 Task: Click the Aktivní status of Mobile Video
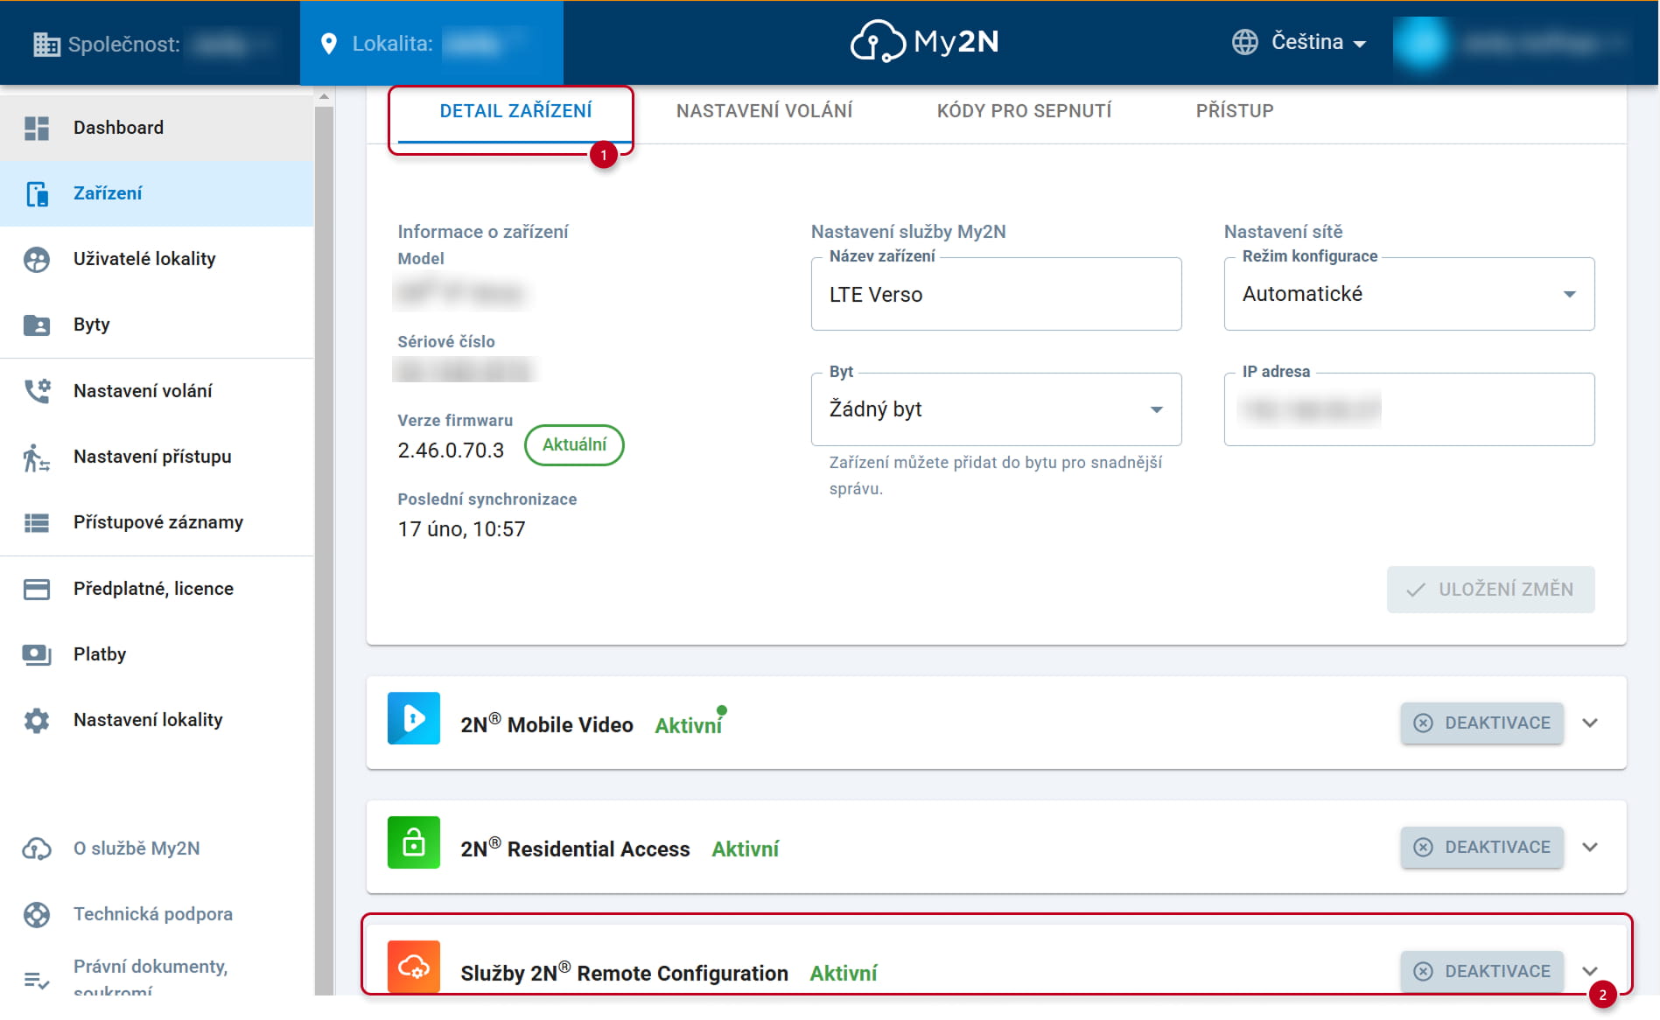pos(689,725)
